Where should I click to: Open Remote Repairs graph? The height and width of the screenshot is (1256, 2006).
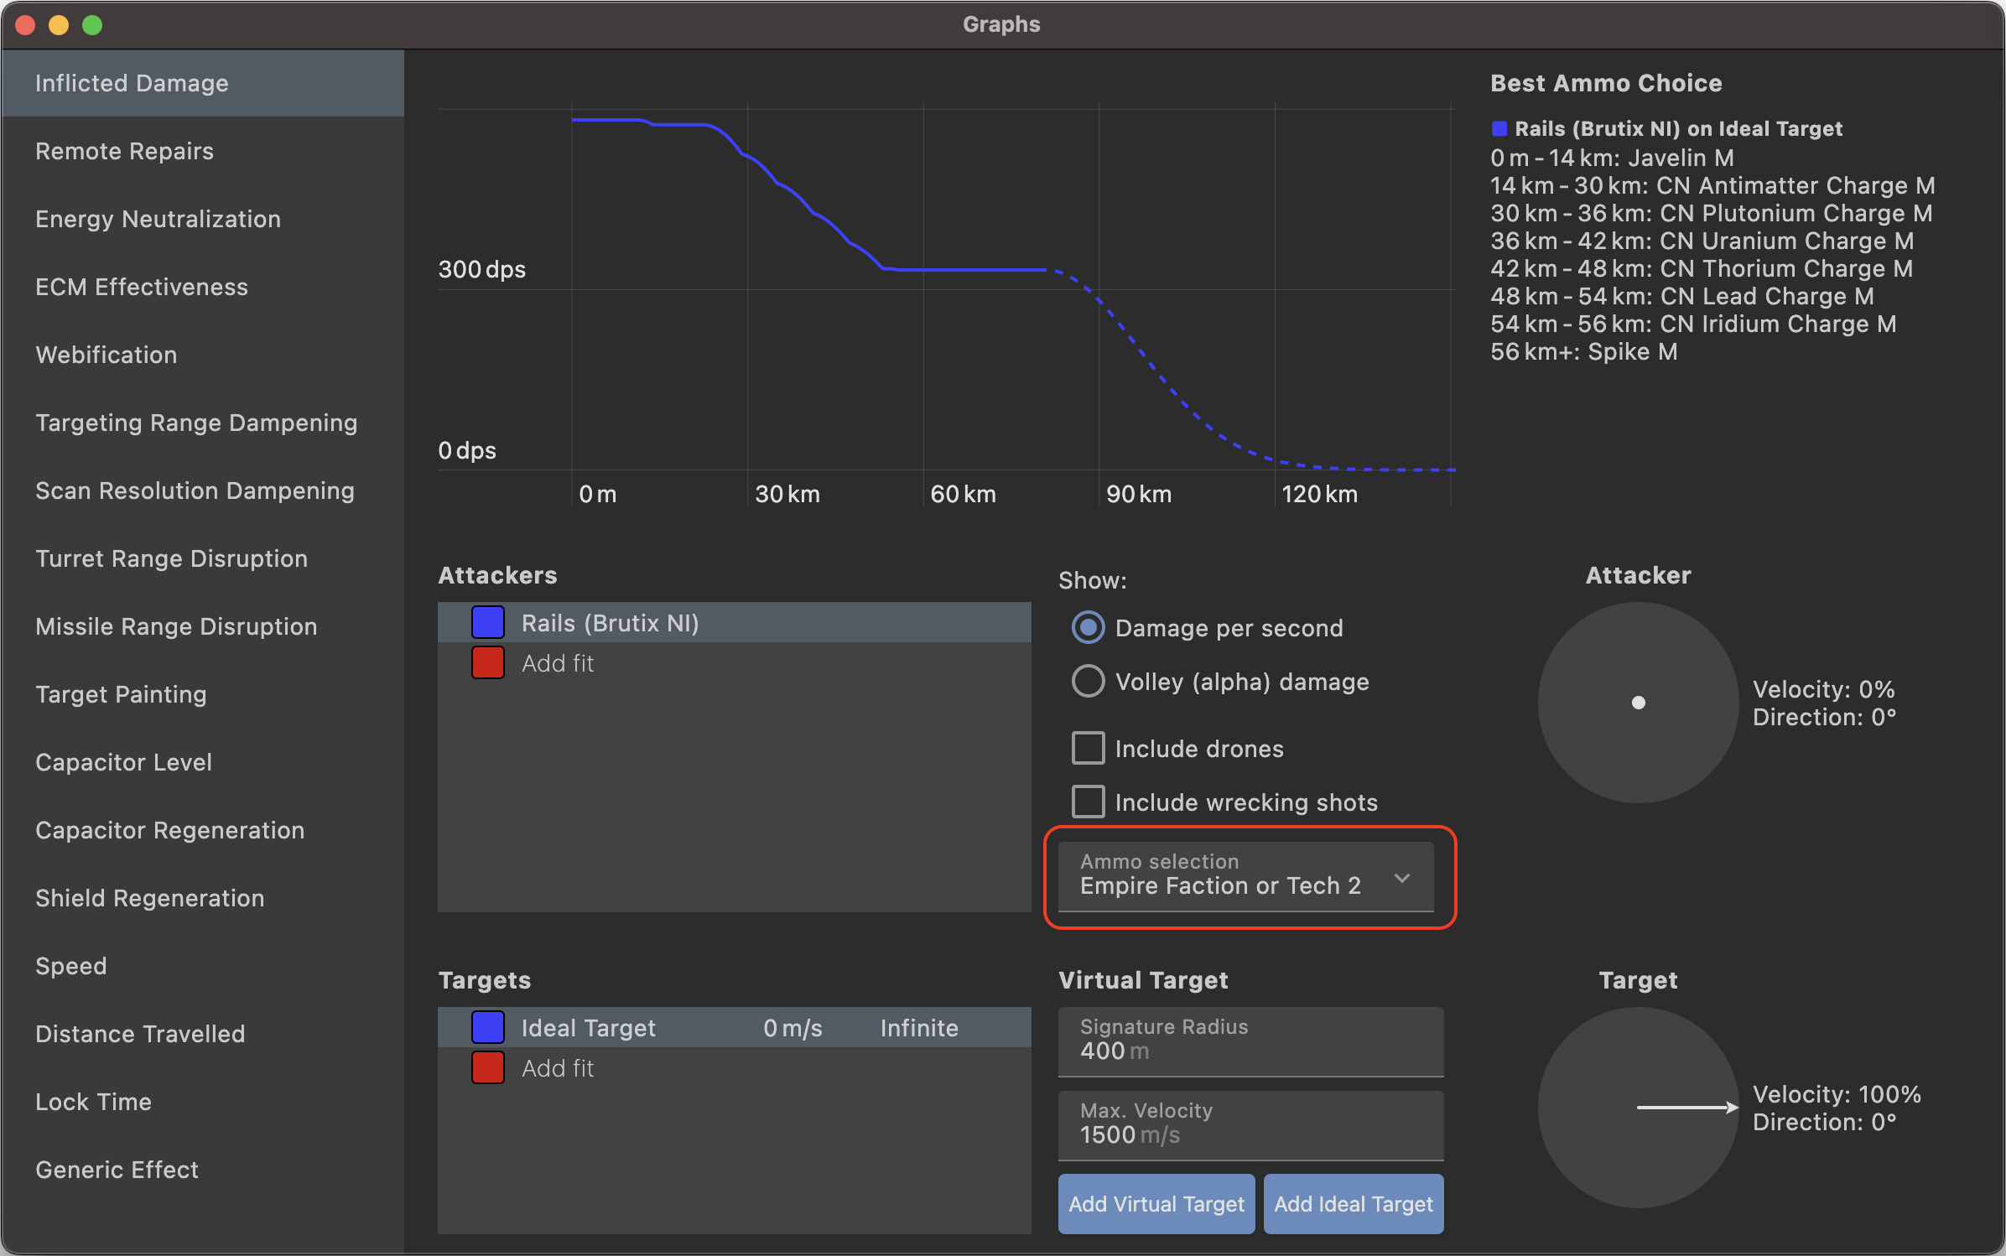click(124, 152)
